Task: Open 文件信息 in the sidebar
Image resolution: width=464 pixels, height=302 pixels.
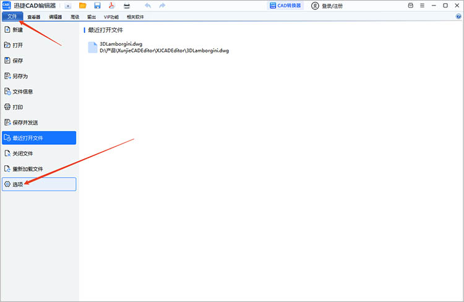Action: [22, 92]
